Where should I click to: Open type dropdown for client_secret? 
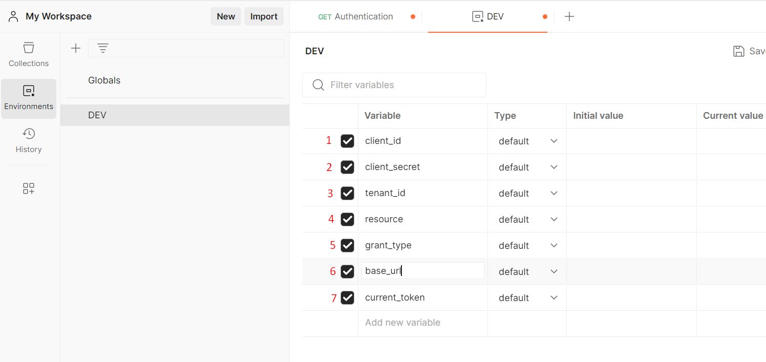527,167
